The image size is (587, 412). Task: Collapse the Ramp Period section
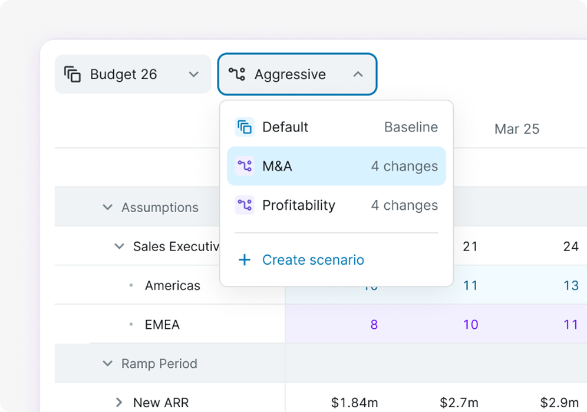pos(107,364)
